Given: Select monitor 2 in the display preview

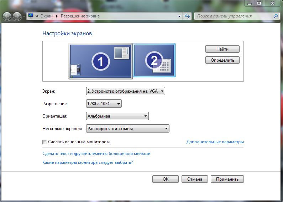Looking at the screenshot, I should (154, 61).
